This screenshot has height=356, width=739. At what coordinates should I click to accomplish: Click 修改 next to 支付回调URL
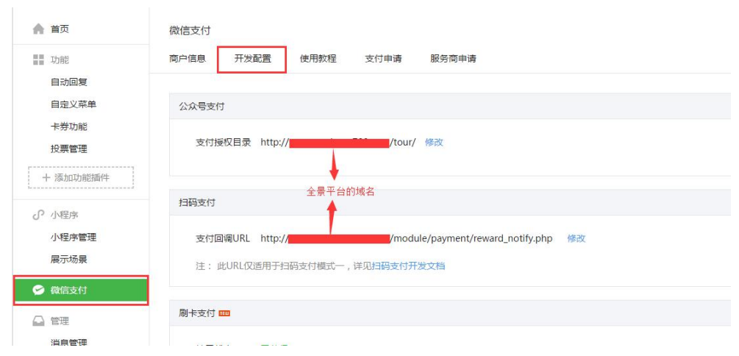[576, 238]
